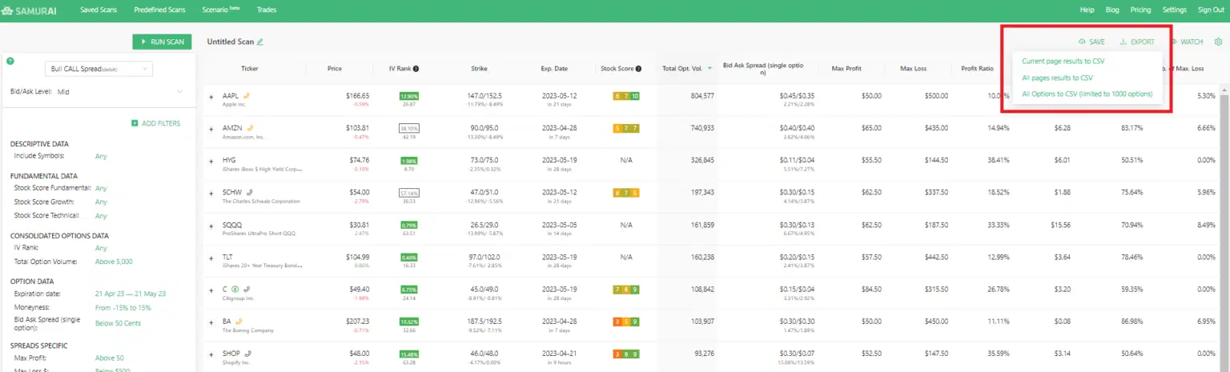
Task: Expand the Bid/Ask Level dropdown
Action: tap(179, 92)
